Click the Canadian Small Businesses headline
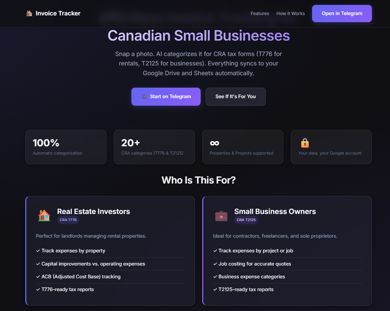 (199, 35)
